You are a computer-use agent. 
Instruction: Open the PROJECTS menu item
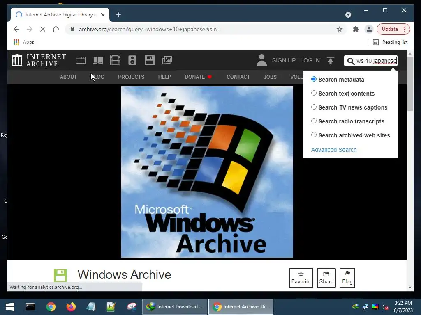[x=131, y=77]
